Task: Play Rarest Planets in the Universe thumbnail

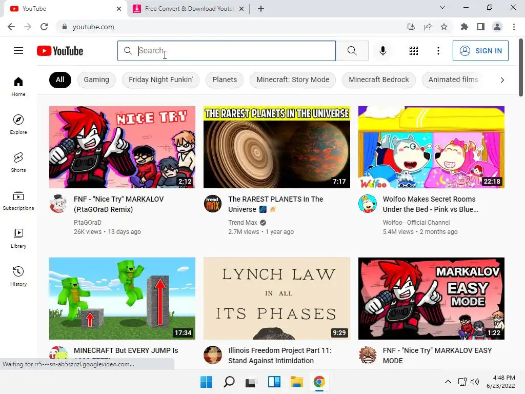Action: [277, 147]
